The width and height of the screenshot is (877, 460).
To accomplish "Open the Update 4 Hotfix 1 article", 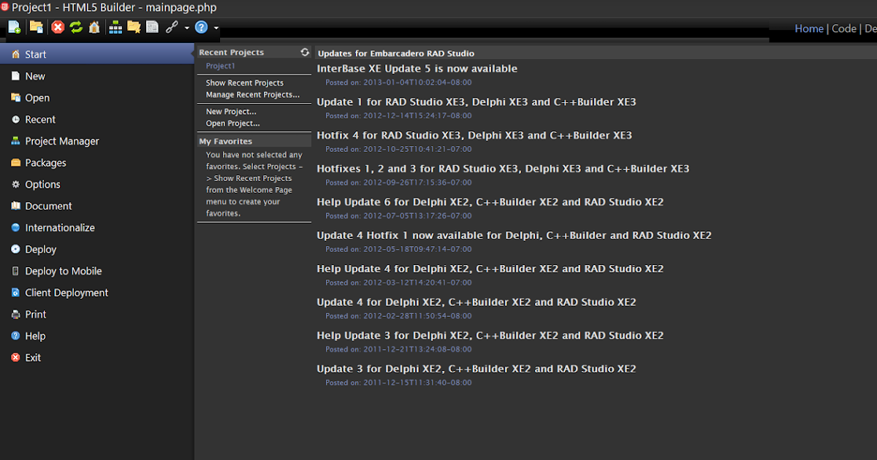I will (515, 235).
